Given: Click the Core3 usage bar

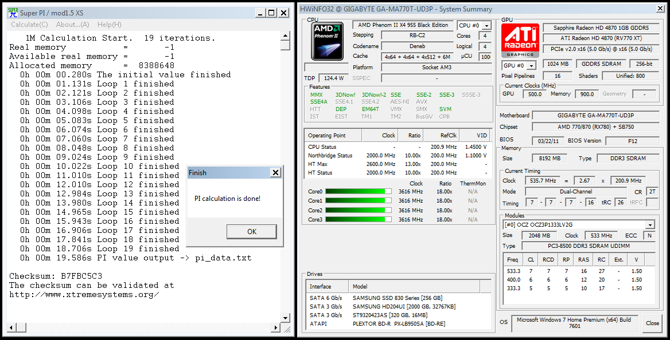Looking at the screenshot, I should click(358, 220).
